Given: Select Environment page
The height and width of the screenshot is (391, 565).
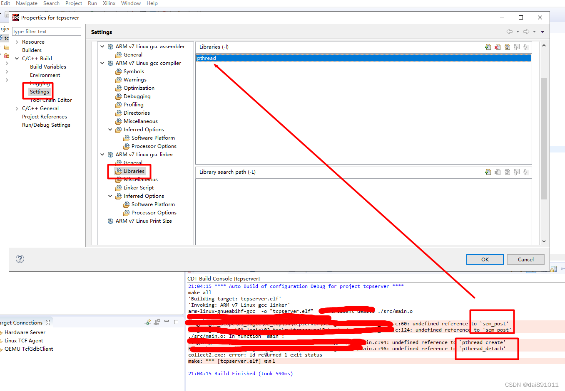Looking at the screenshot, I should click(x=45, y=75).
